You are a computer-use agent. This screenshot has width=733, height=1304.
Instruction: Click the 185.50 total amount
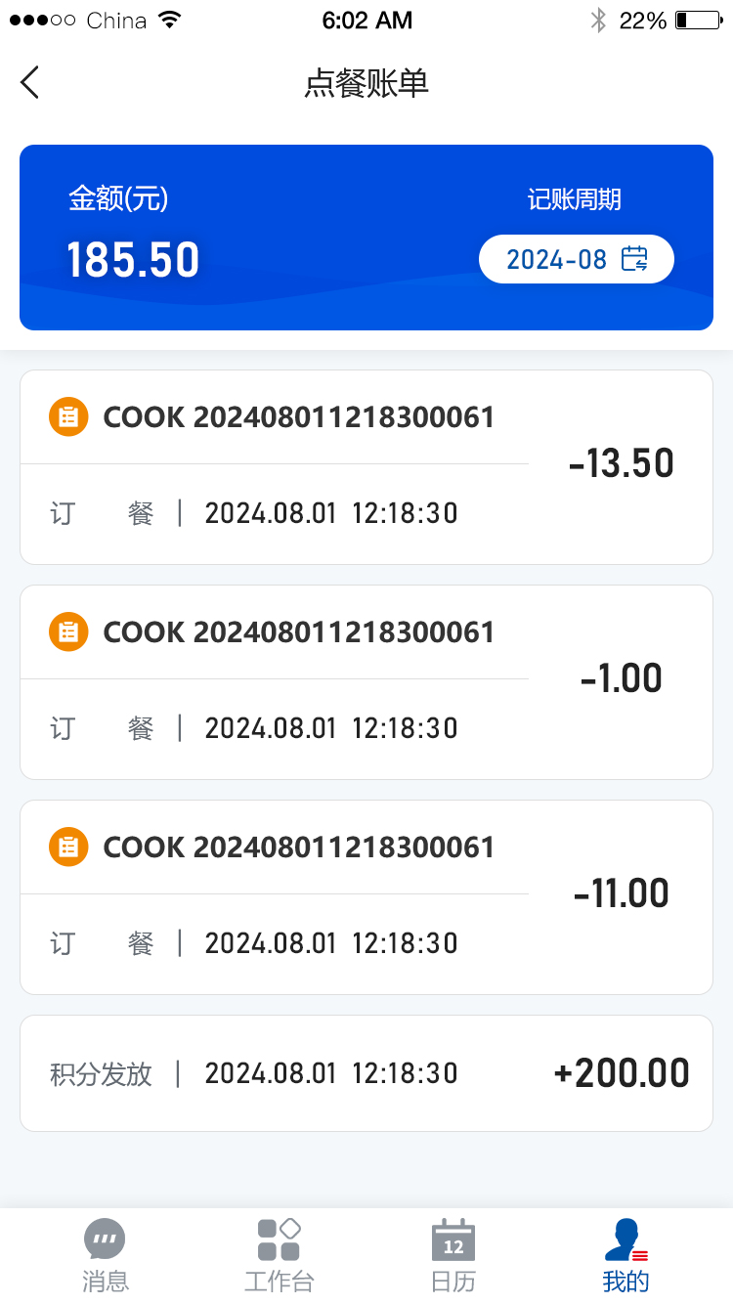pos(133,260)
